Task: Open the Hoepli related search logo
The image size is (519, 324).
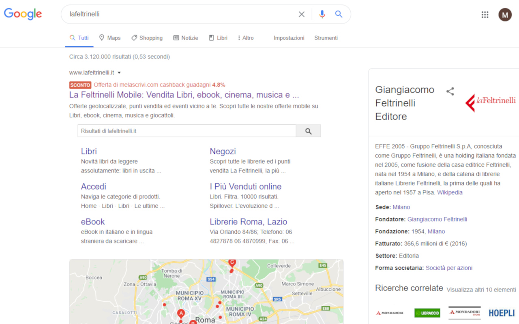Action: click(502, 313)
